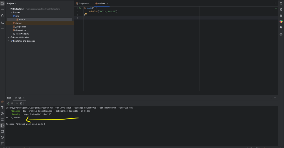Close the main.rs editor tab
Screen dimensions: 284x148
tap(107, 3)
